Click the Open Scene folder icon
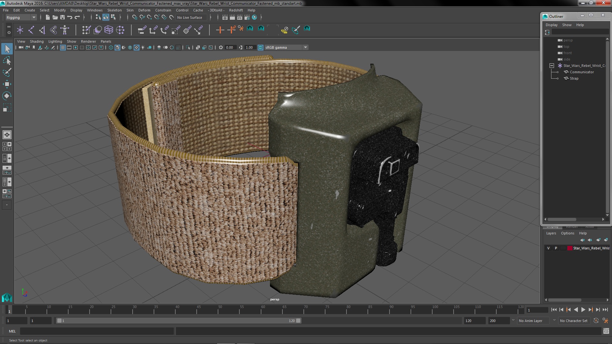Screen dimensions: 612x344 [x=55, y=18]
